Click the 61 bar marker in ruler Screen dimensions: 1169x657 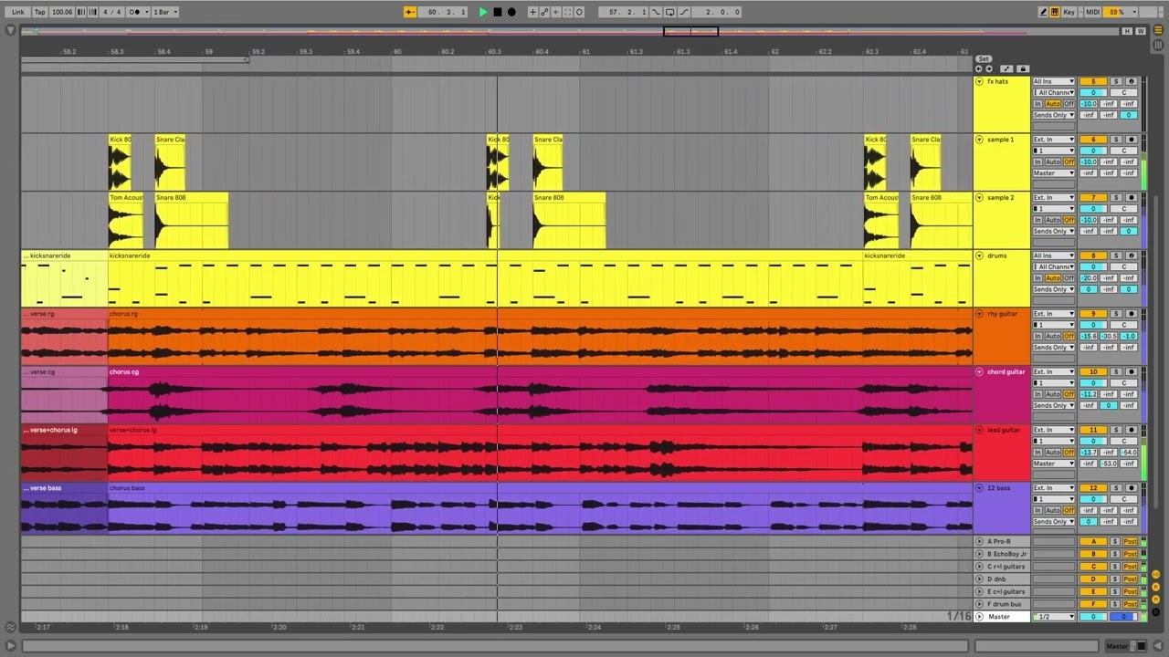pyautogui.click(x=585, y=52)
